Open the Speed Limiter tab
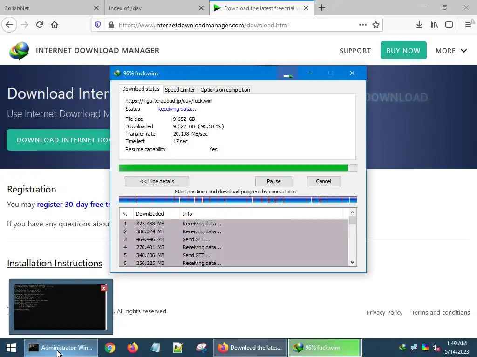This screenshot has height=357, width=477. (180, 90)
